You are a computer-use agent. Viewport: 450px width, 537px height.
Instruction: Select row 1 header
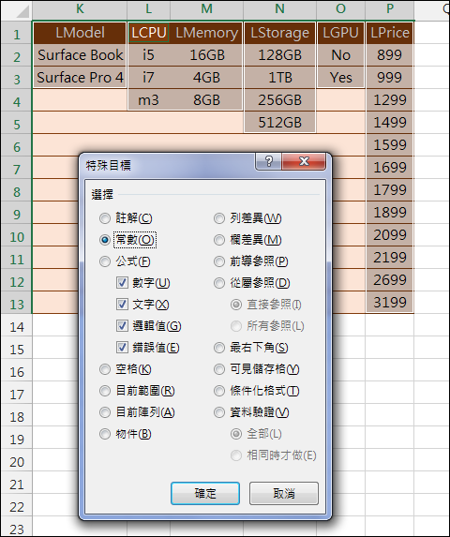coord(17,34)
